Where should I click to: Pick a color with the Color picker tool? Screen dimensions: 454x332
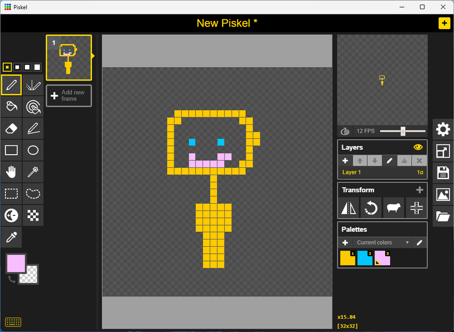[x=11, y=237]
